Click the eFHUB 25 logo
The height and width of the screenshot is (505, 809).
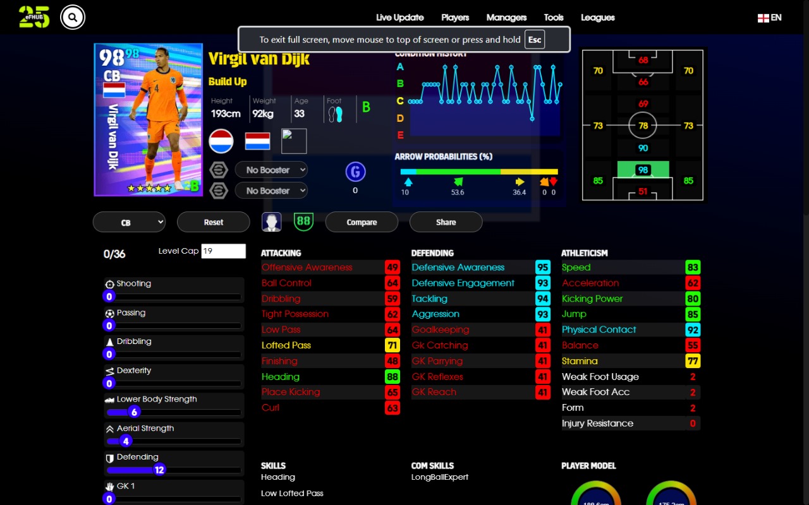34,17
